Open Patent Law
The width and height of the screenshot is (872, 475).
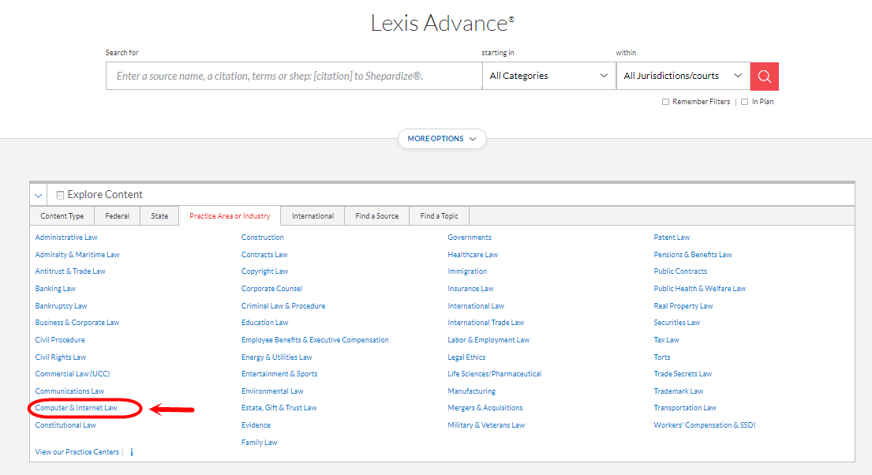672,237
